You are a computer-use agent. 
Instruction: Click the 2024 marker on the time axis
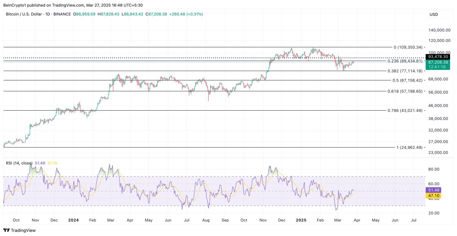(x=73, y=220)
